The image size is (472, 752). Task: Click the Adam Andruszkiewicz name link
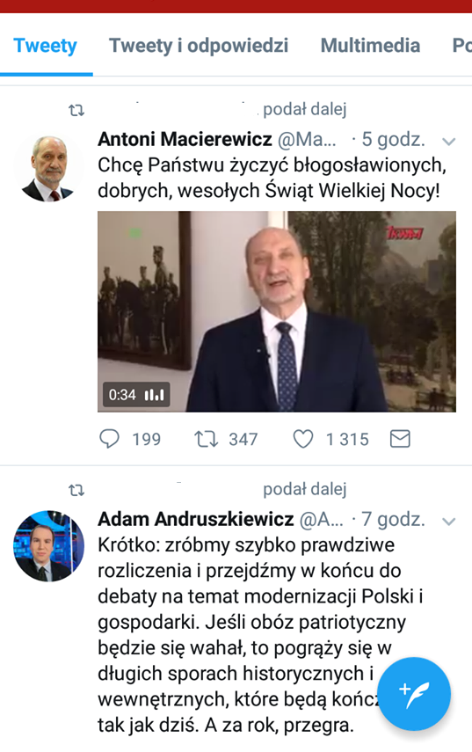(195, 519)
